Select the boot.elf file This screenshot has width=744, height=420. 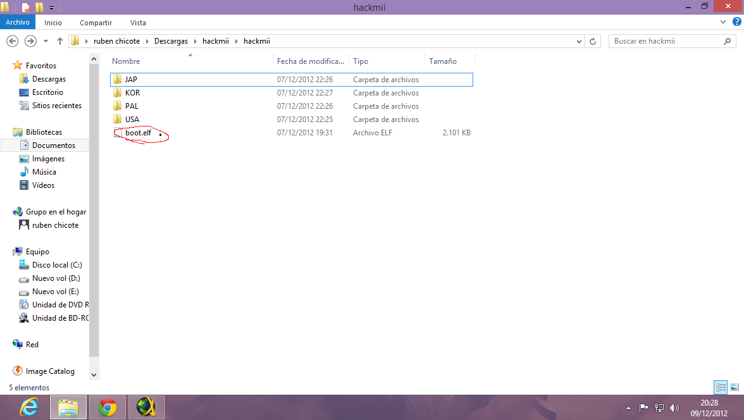point(291,133)
